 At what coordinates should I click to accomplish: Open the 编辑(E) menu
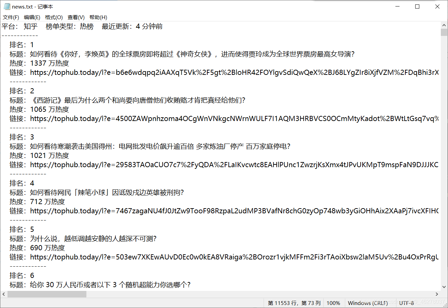tap(32, 17)
